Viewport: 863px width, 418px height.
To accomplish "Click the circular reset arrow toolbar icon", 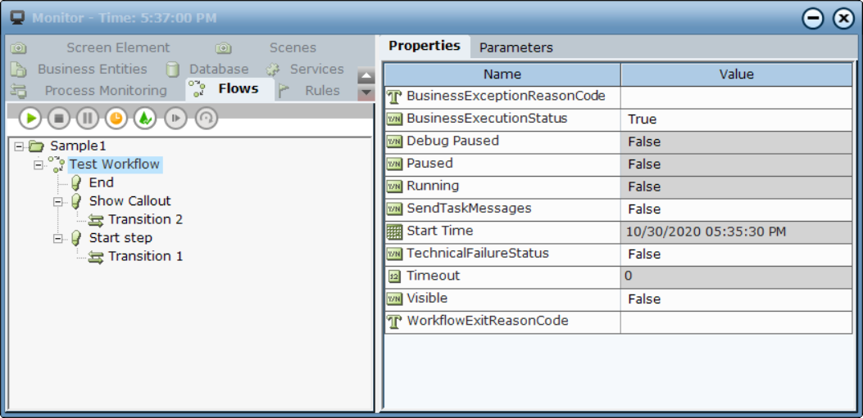I will coord(206,119).
